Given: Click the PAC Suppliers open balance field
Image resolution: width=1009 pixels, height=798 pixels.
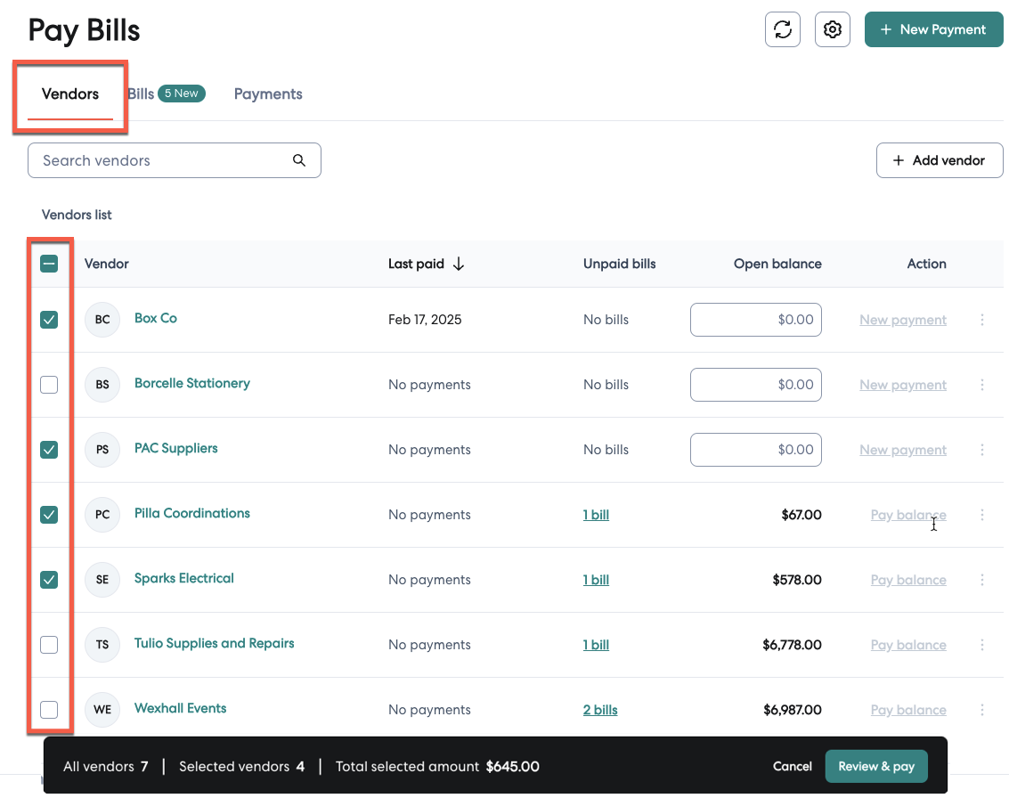Looking at the screenshot, I should 755,450.
